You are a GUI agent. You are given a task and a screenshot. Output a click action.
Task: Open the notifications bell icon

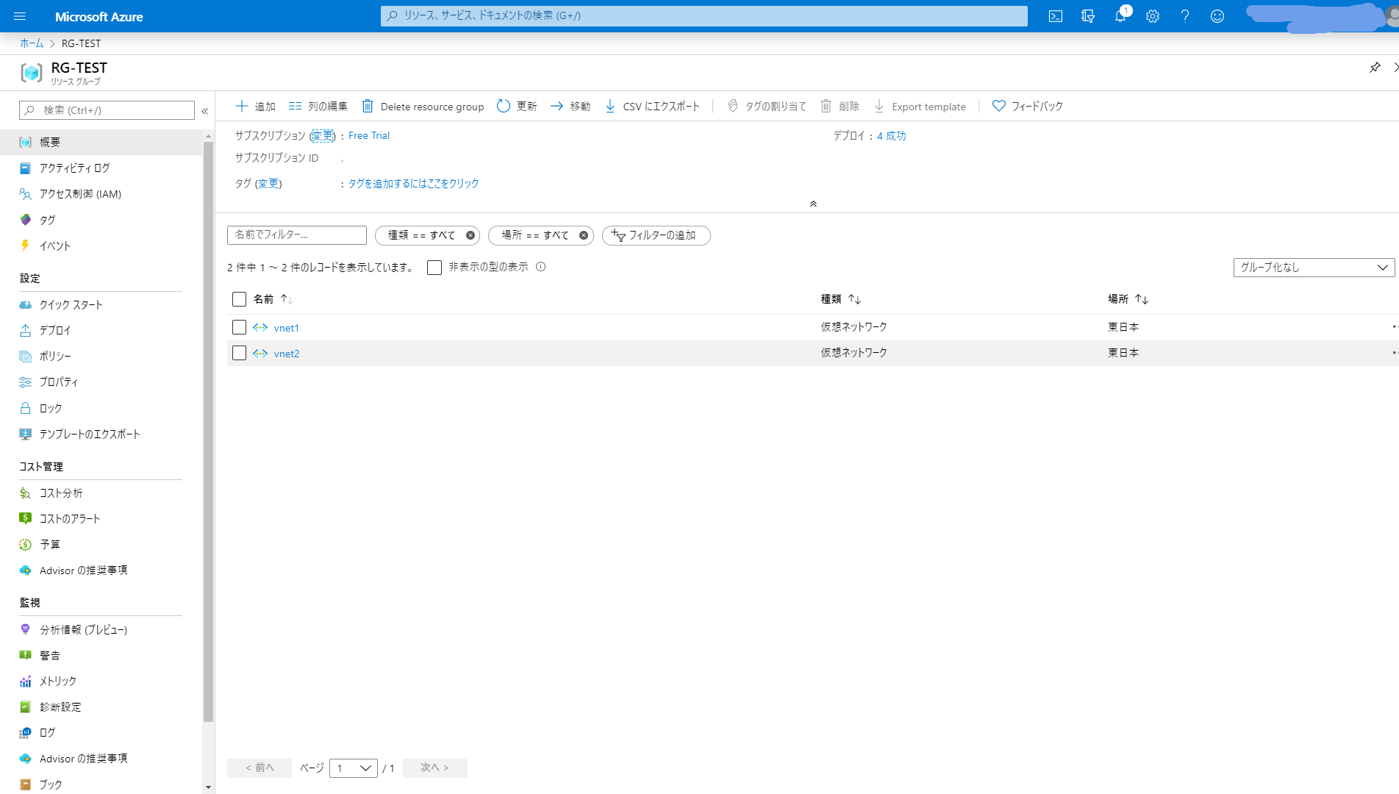click(1120, 16)
